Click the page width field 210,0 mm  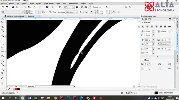[x=30, y=11]
